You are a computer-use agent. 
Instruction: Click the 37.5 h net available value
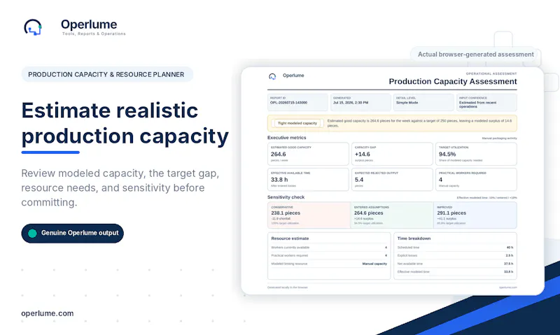click(509, 264)
